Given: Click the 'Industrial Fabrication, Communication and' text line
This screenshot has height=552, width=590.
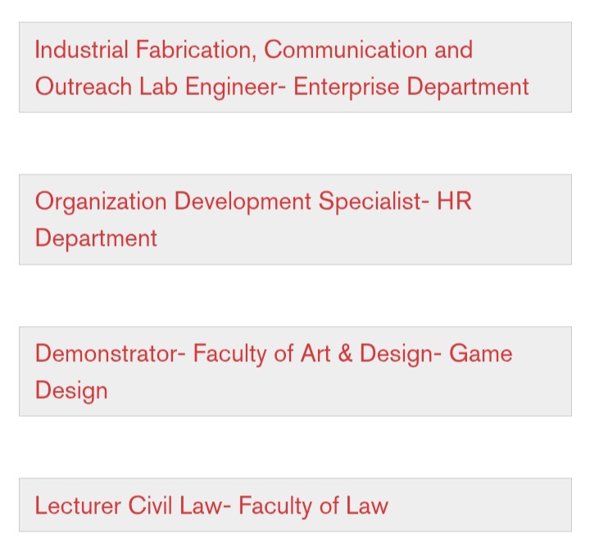Looking at the screenshot, I should [253, 50].
